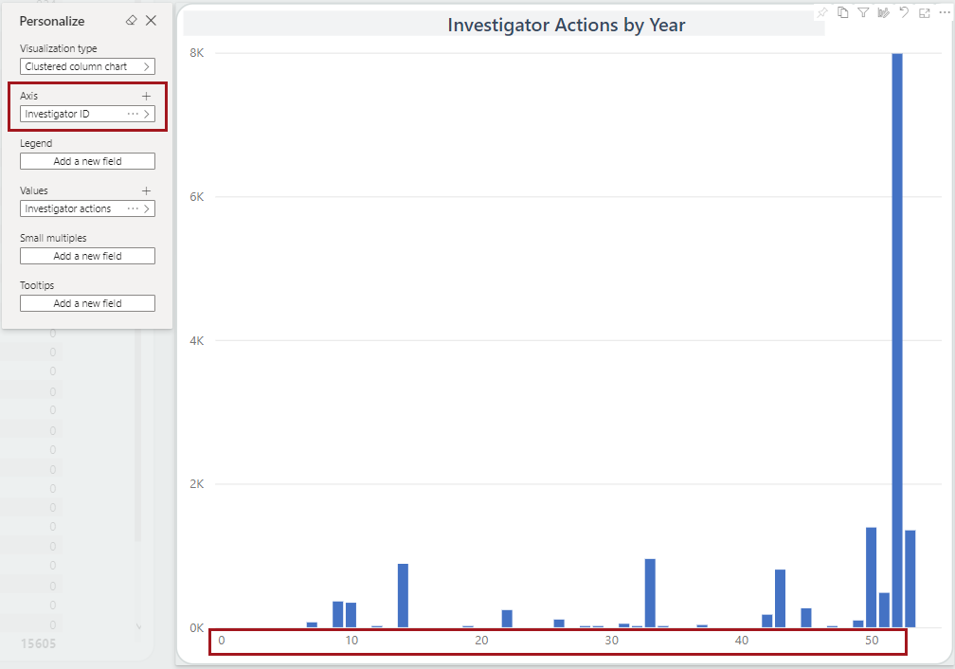
Task: Click the copy visual icon
Action: click(x=843, y=12)
